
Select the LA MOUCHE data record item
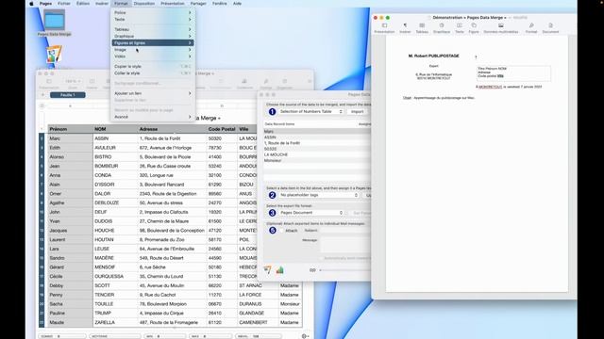(x=317, y=154)
